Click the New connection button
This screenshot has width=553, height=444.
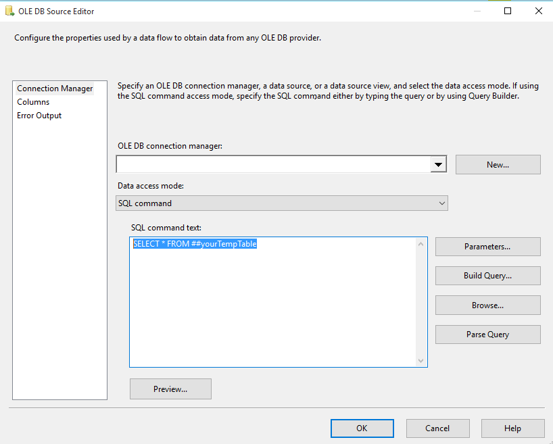498,164
